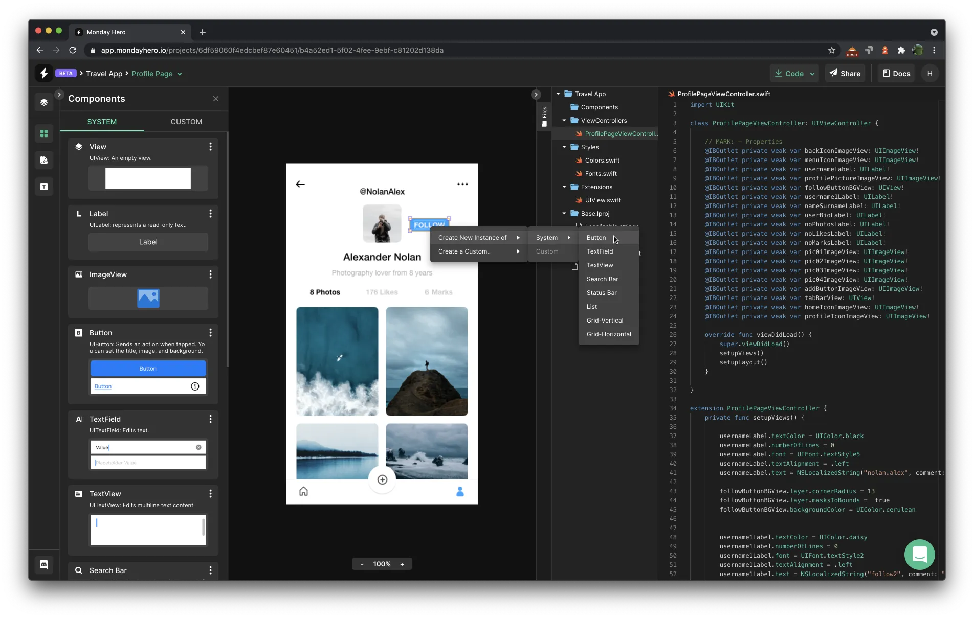Collapse the ViewControllers folder
This screenshot has height=618, width=974.
pos(564,121)
